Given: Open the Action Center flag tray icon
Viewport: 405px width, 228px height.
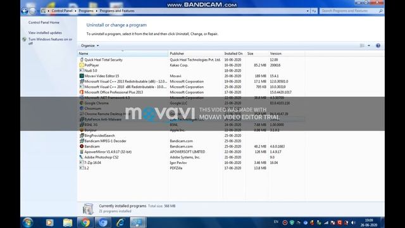Looking at the screenshot, I should [333, 222].
